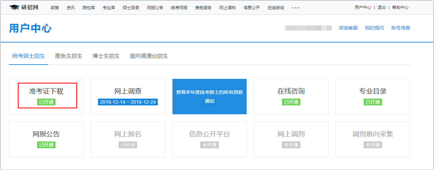The width and height of the screenshot is (434, 170).
Task: Open the 专业目录 card
Action: 373,97
